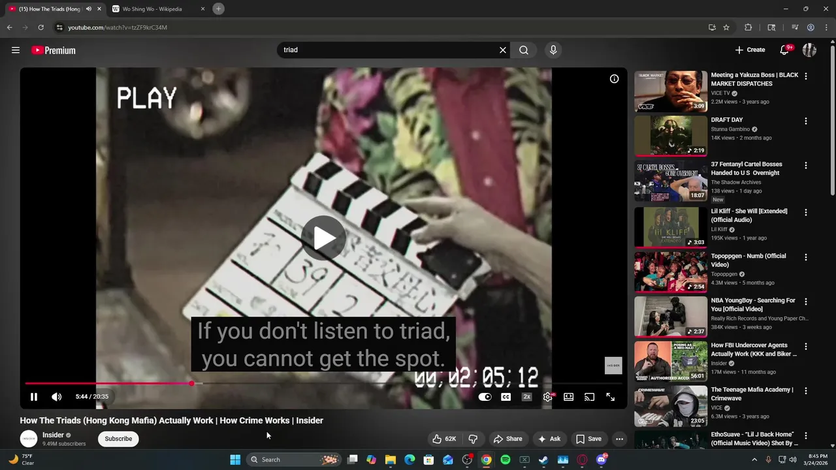836x470 pixels.
Task: Open the Chrome extensions puzzle icon
Action: (748, 27)
